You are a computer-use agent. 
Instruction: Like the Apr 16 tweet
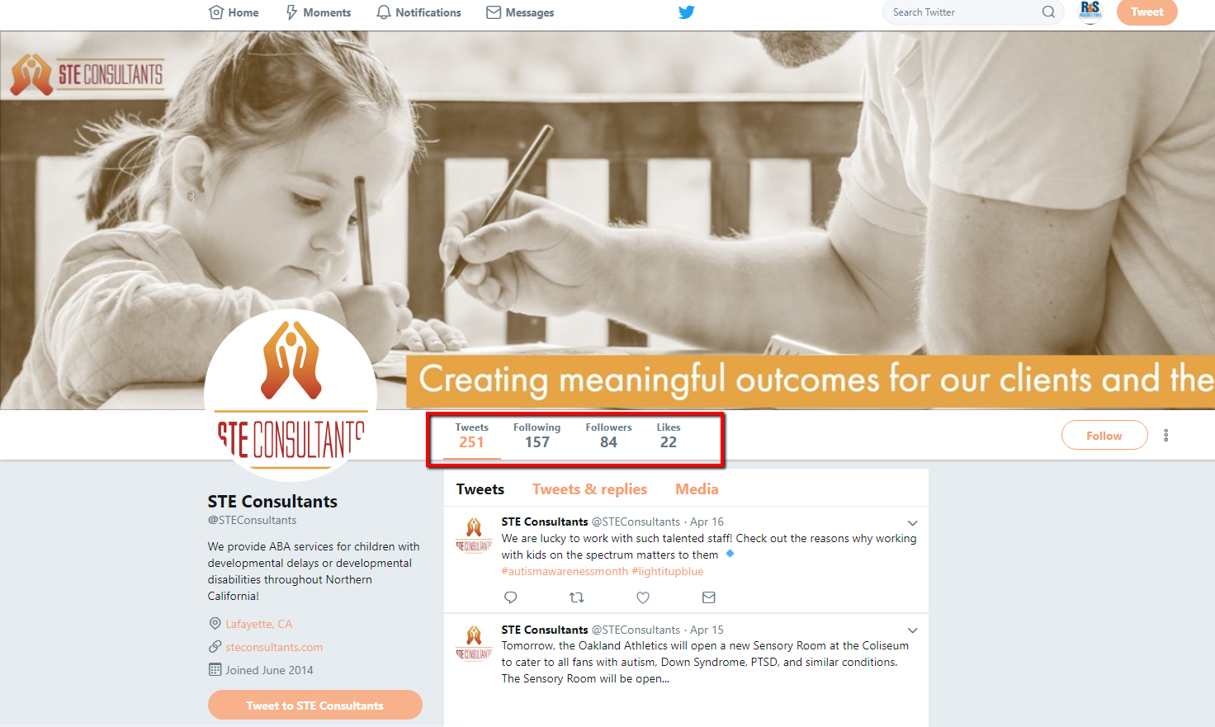point(643,597)
